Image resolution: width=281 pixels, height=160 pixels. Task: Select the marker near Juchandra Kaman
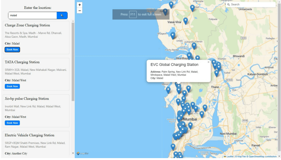pos(194,46)
